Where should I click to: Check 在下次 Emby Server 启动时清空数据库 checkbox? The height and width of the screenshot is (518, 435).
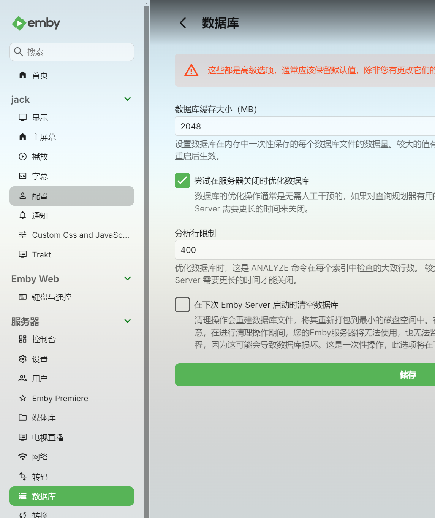(x=182, y=305)
